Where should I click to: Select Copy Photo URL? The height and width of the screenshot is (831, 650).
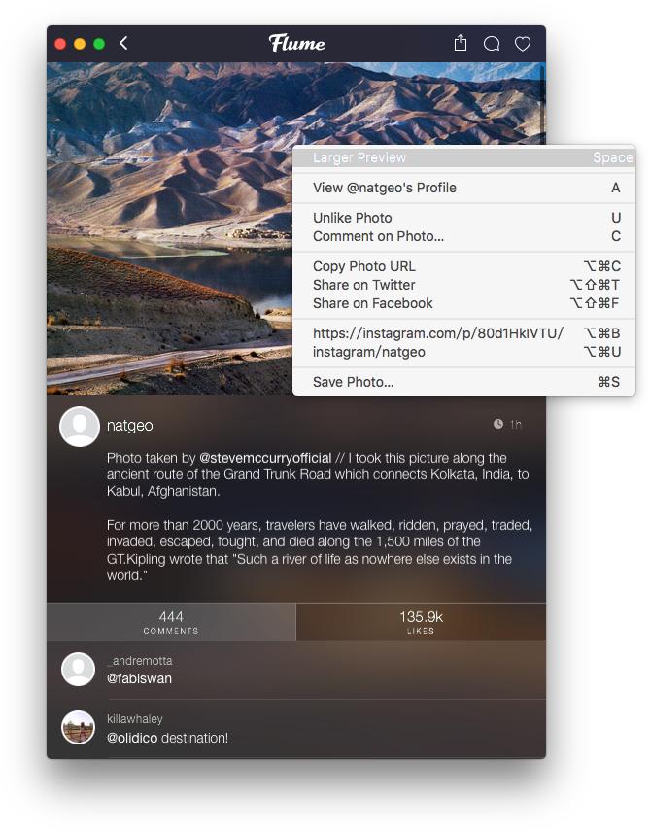(463, 266)
